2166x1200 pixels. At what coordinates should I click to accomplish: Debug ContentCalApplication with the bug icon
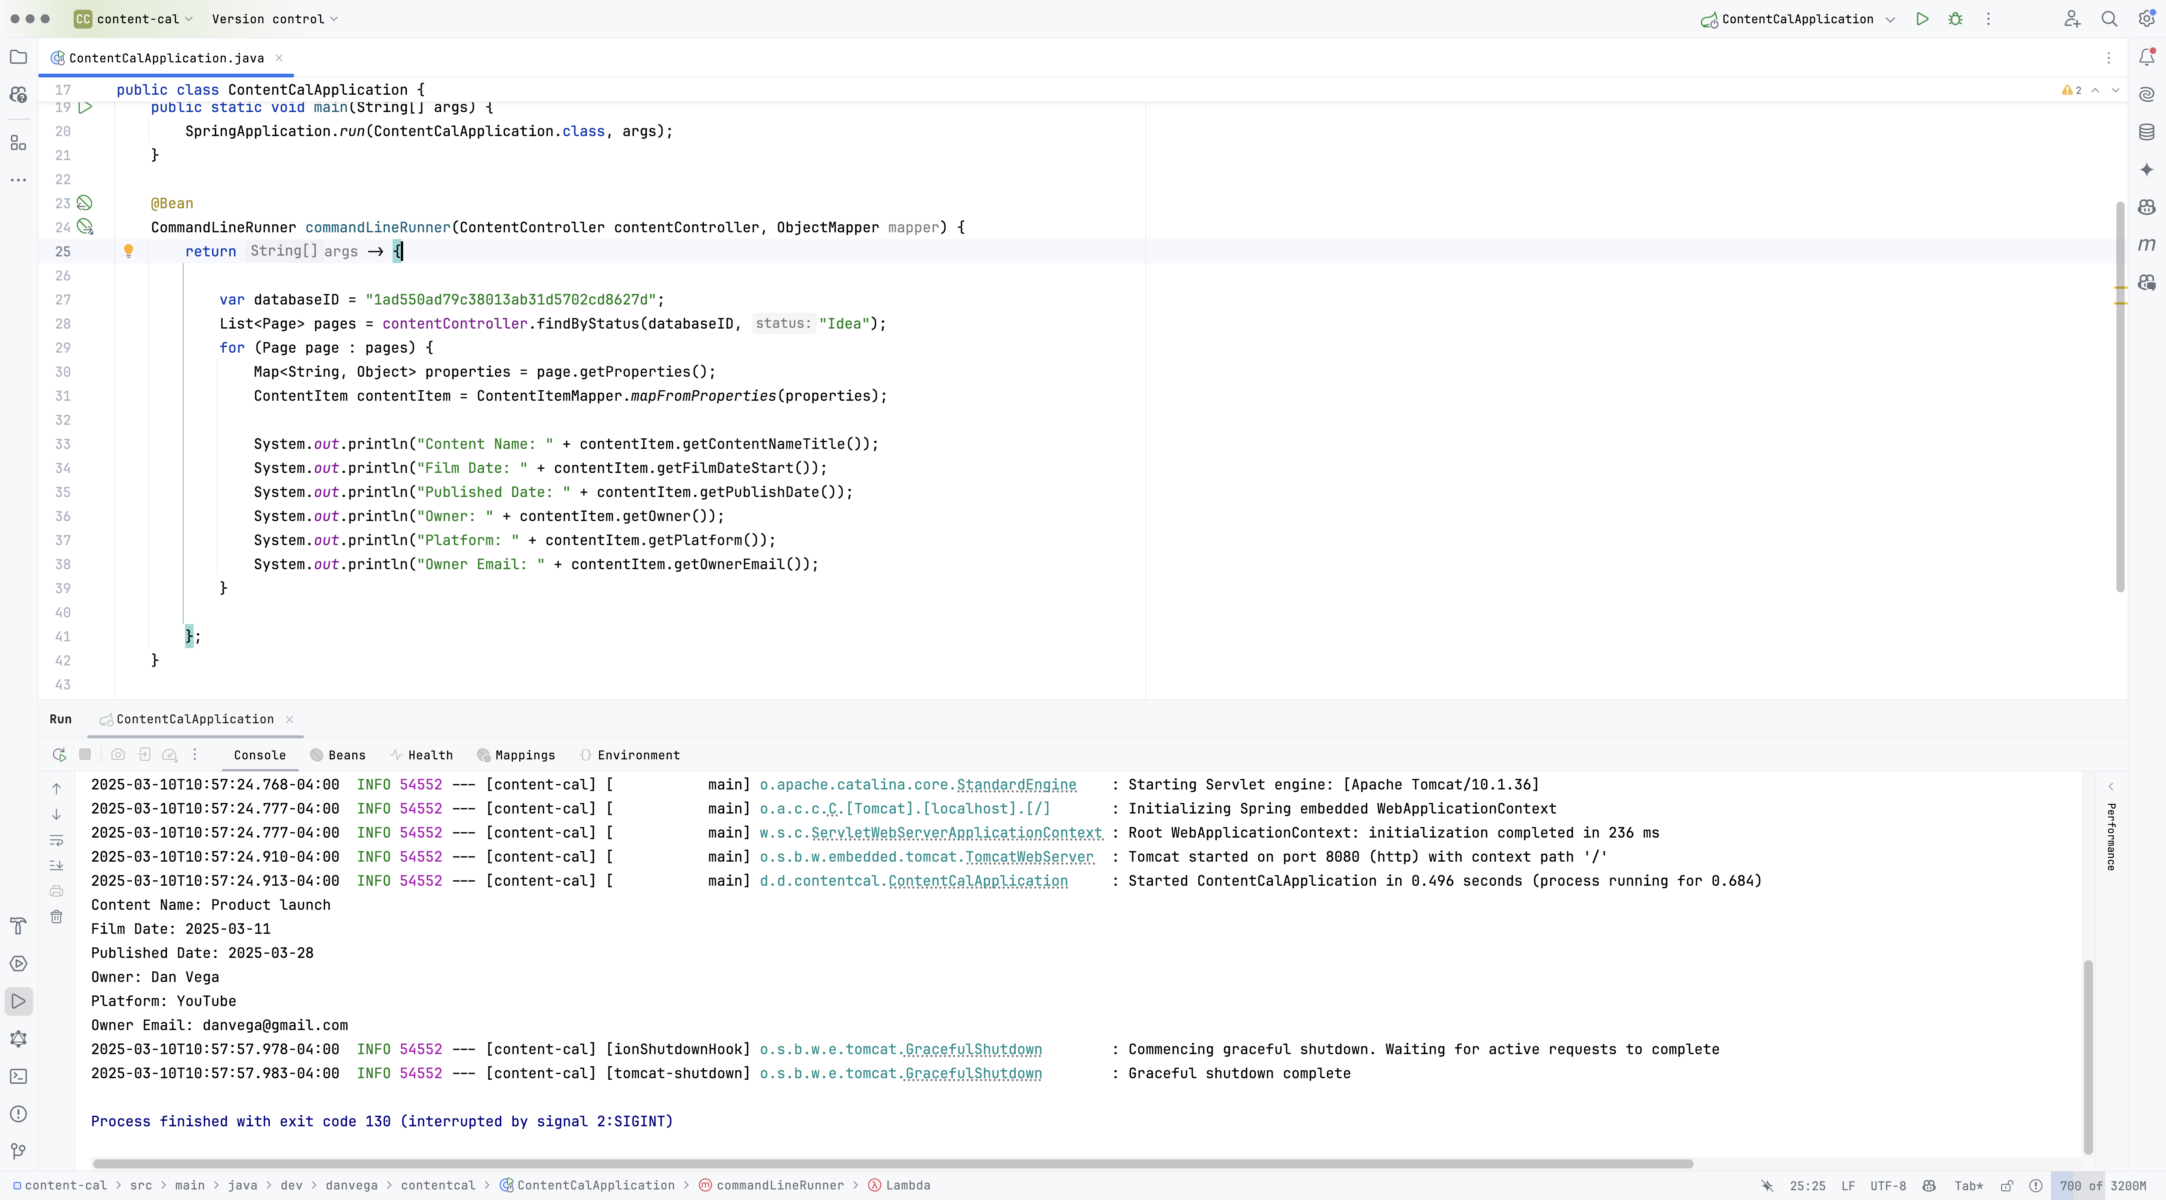[1956, 18]
